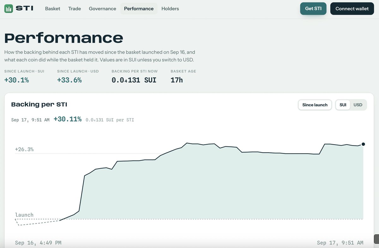
Task: Open the Governance tab
Action: click(102, 9)
